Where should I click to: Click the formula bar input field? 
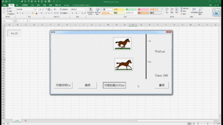point(124,21)
